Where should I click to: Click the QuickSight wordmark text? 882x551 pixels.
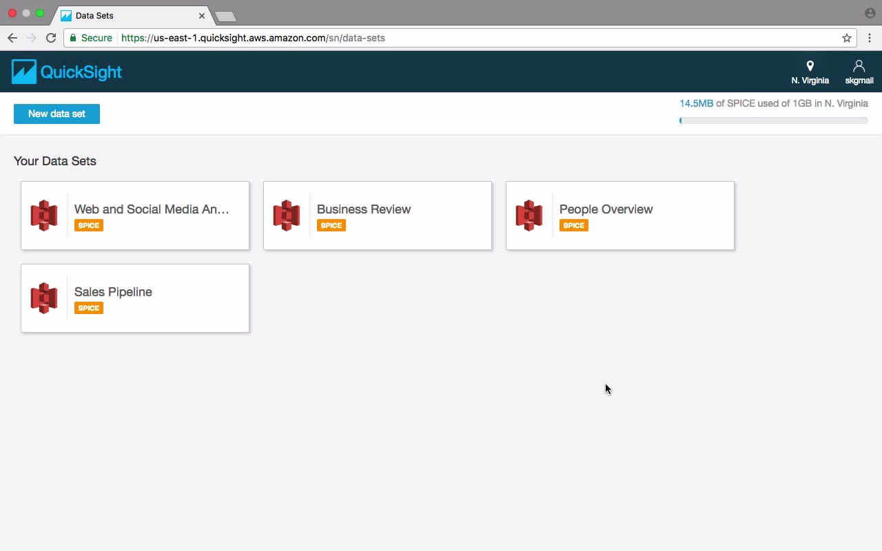point(81,72)
